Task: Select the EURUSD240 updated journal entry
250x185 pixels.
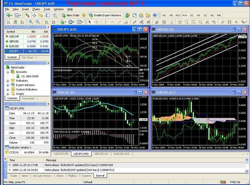Action: coord(126,170)
